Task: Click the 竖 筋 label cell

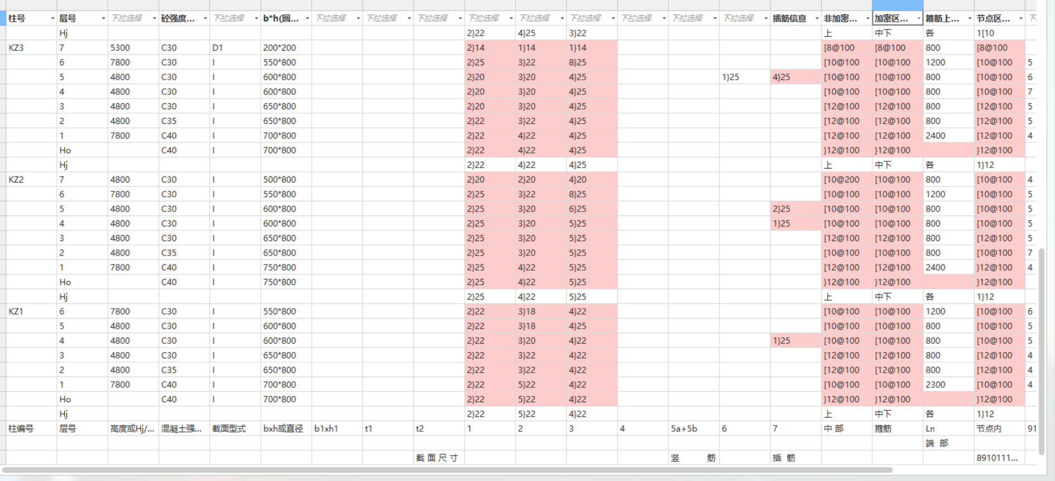Action: (694, 458)
